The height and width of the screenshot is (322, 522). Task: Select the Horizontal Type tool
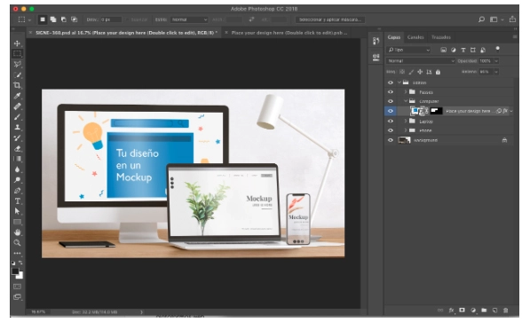[x=18, y=200]
